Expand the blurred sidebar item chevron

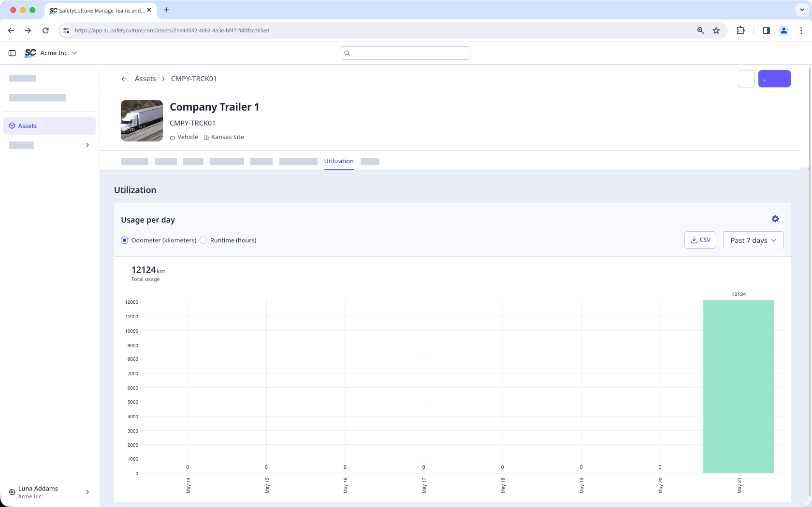point(87,145)
